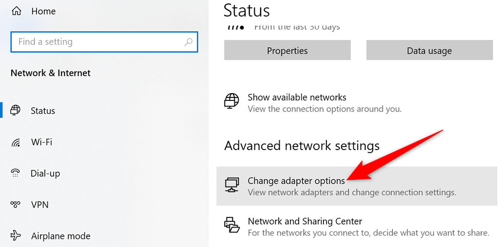This screenshot has height=247, width=499.
Task: Click the Home icon in sidebar
Action: 17,11
